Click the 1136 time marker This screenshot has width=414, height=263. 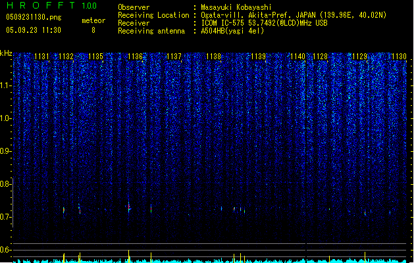[x=135, y=57]
